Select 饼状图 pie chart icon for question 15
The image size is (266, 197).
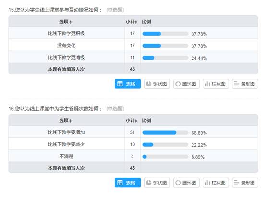[157, 84]
